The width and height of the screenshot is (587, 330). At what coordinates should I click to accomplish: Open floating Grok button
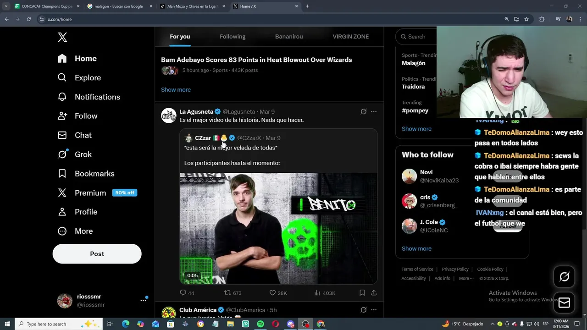(x=565, y=276)
